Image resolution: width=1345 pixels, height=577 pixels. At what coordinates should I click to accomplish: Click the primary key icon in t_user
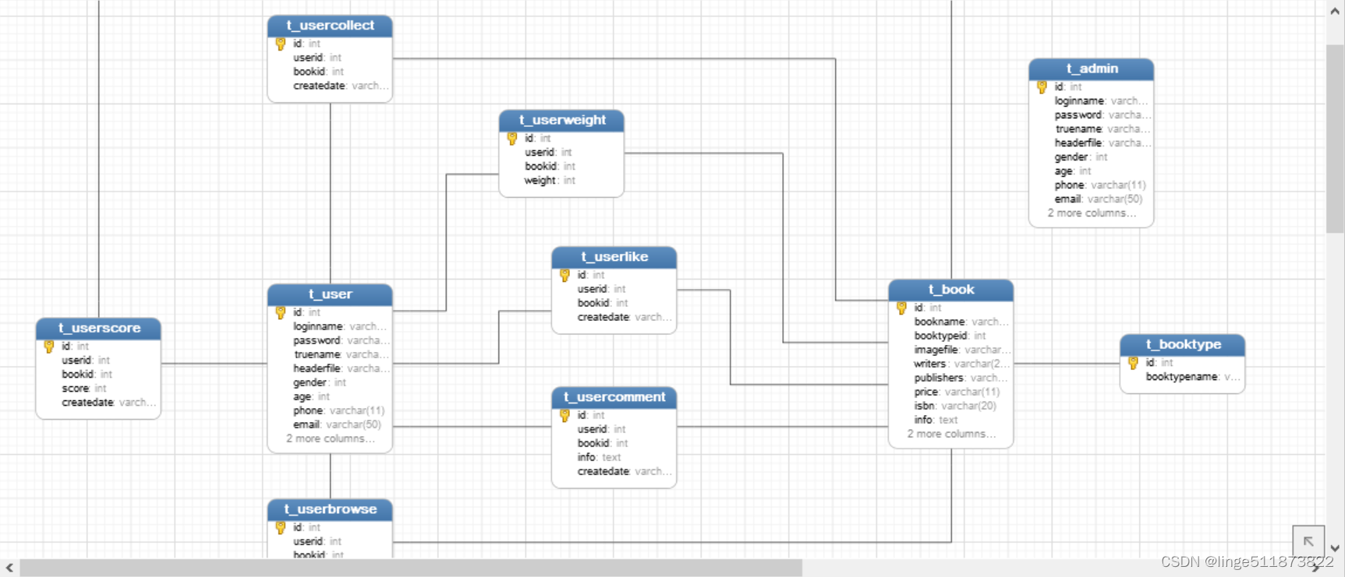pyautogui.click(x=281, y=313)
